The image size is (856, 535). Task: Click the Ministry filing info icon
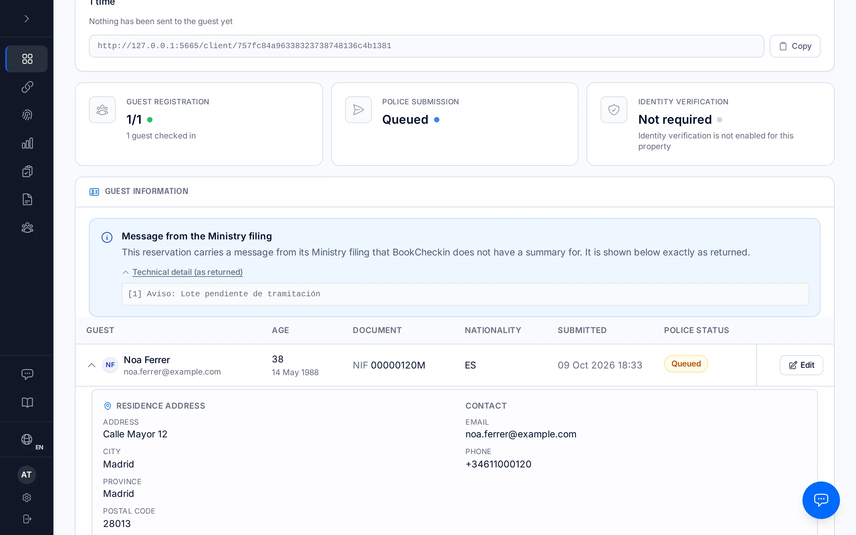pyautogui.click(x=107, y=237)
